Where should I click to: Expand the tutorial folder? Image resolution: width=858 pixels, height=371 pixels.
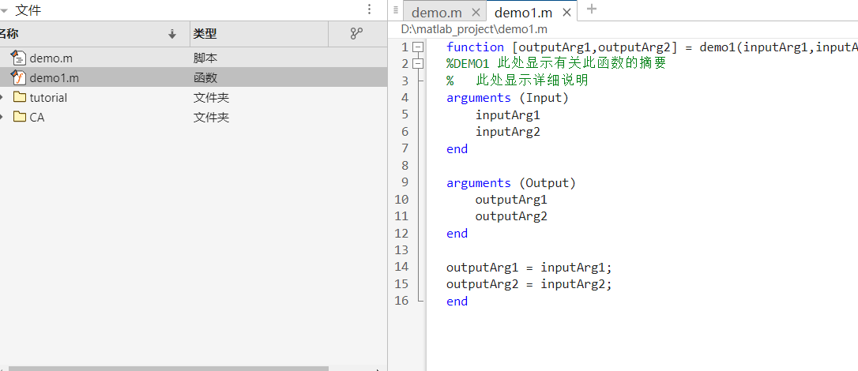2,98
